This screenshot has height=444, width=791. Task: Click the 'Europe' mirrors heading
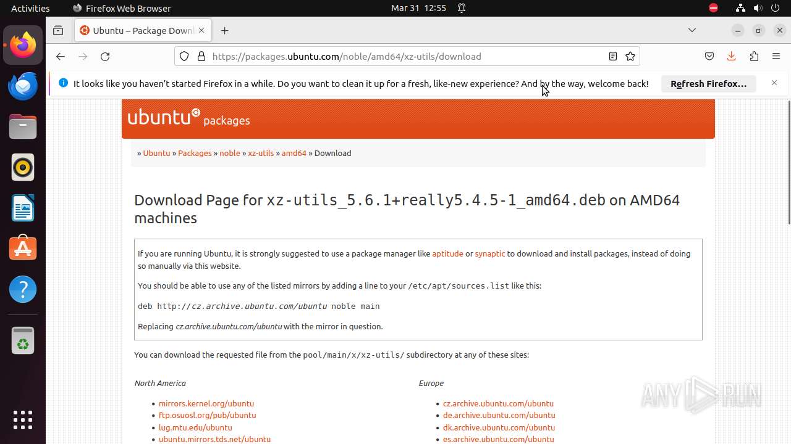pyautogui.click(x=431, y=383)
